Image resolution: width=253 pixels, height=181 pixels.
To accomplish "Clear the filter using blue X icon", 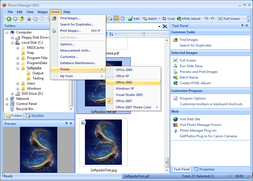I will coord(165,26).
